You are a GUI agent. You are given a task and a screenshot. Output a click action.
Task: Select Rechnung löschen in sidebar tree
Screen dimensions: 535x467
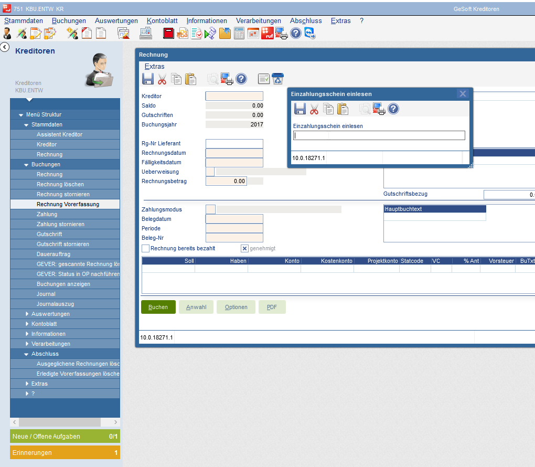[65, 184]
